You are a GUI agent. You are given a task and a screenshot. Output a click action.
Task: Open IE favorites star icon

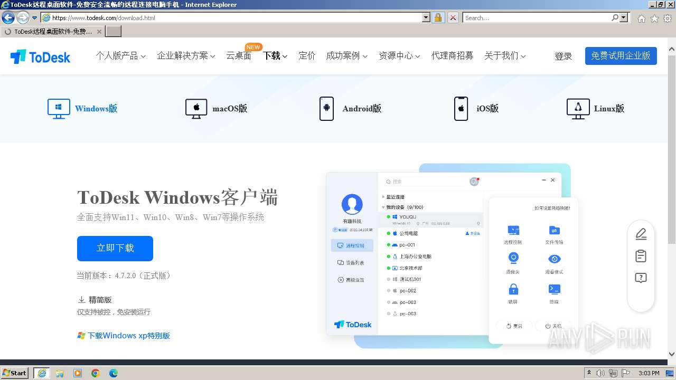click(654, 18)
